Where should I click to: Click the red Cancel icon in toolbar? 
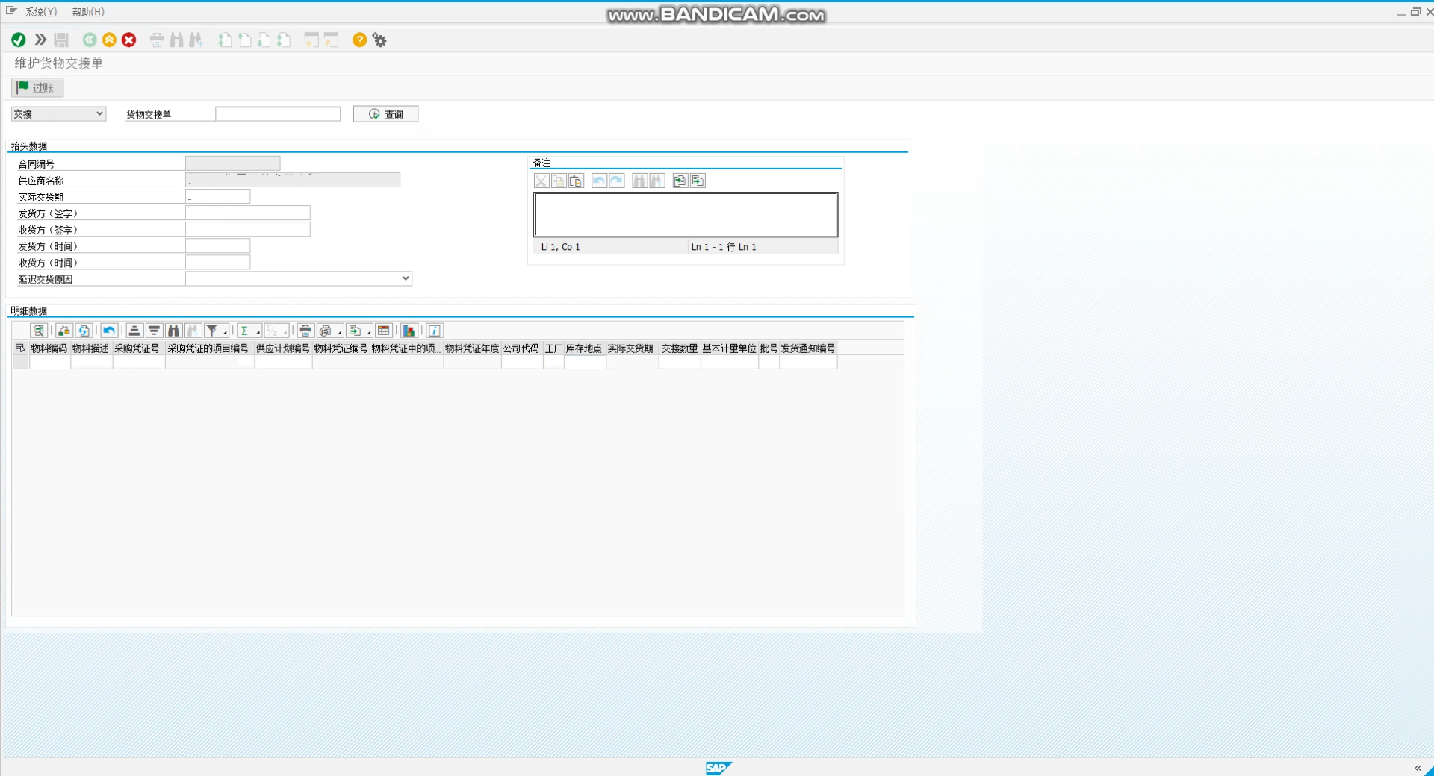129,40
